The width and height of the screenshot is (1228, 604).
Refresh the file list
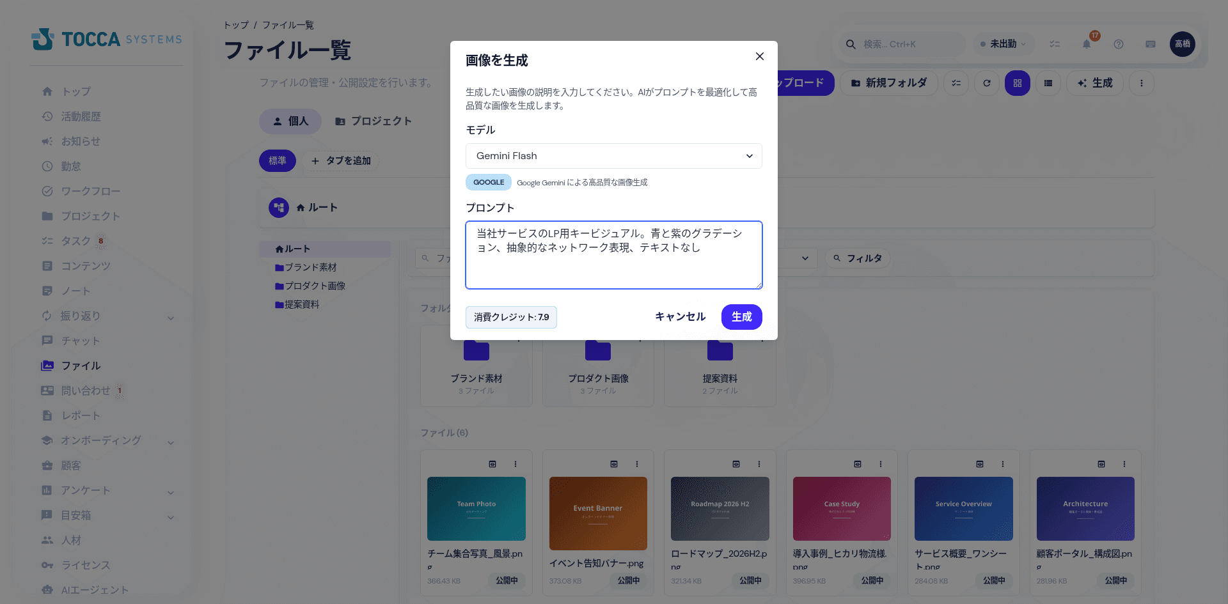coord(987,83)
